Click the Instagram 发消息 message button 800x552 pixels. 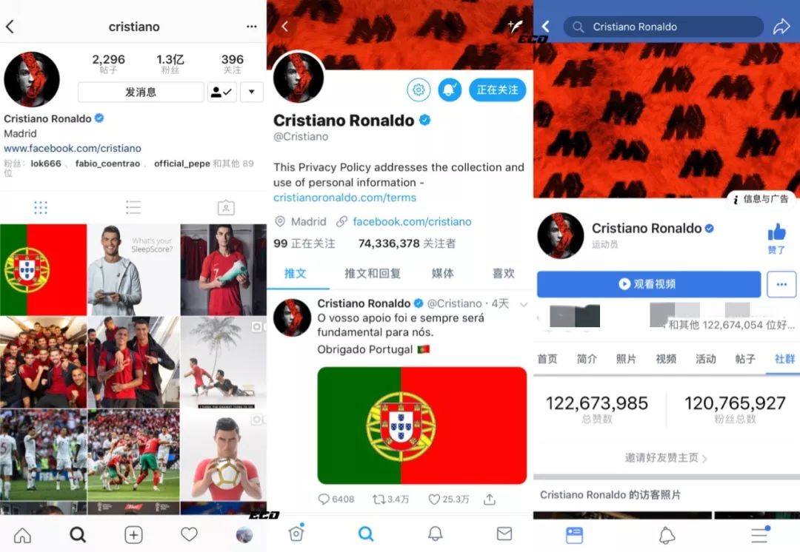(141, 92)
